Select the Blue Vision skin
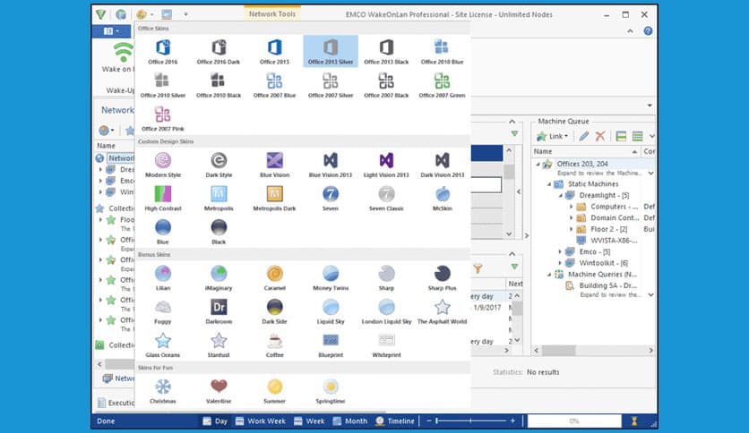 (274, 165)
